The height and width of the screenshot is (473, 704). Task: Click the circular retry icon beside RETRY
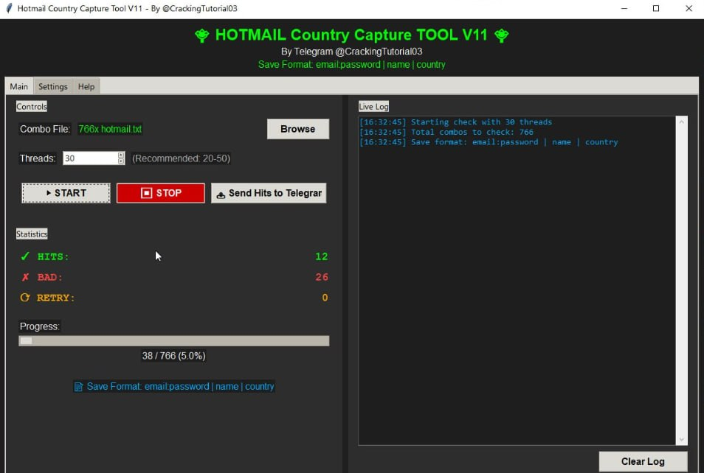click(x=25, y=298)
